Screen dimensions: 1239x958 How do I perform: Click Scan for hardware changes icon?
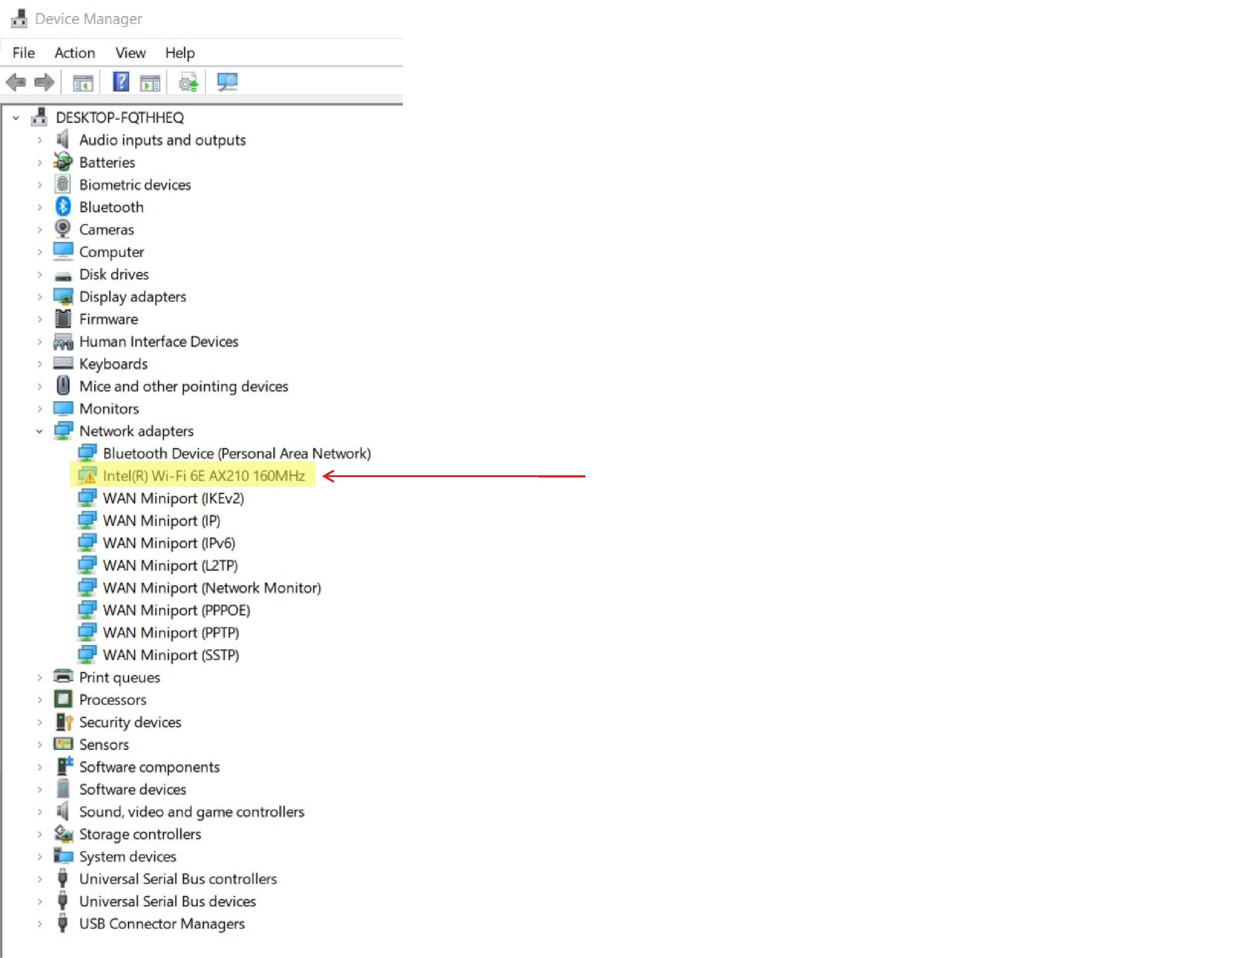[228, 82]
